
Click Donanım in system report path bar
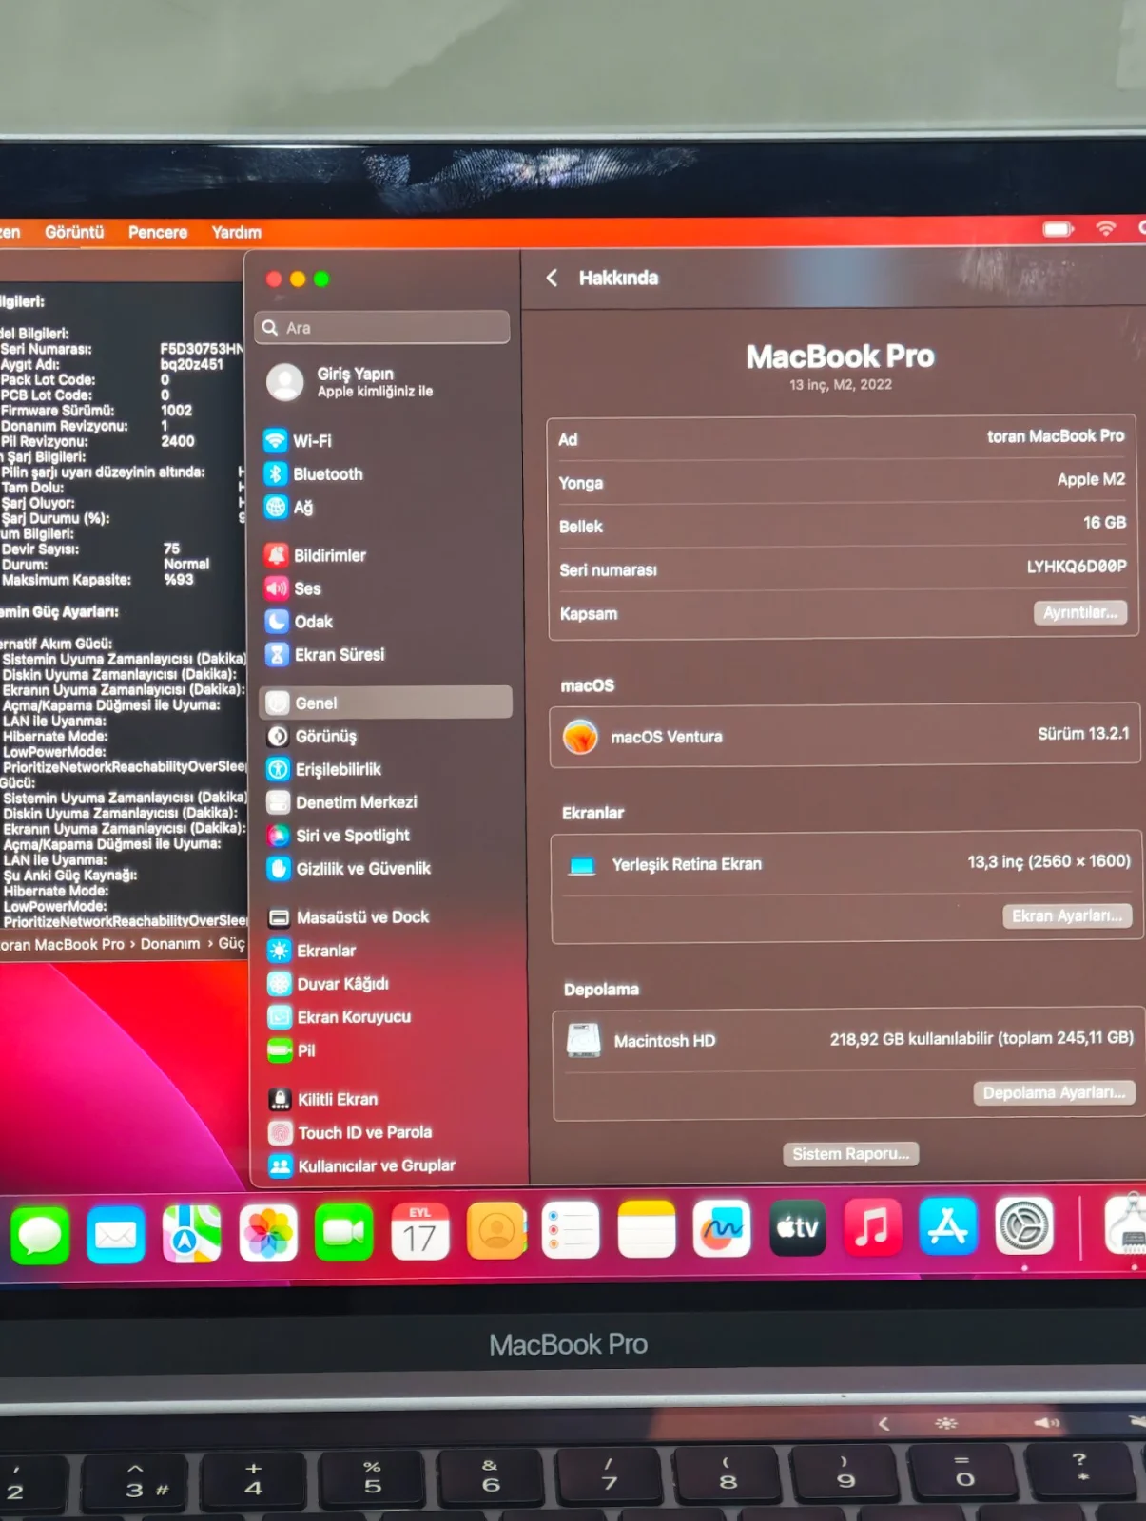click(170, 944)
